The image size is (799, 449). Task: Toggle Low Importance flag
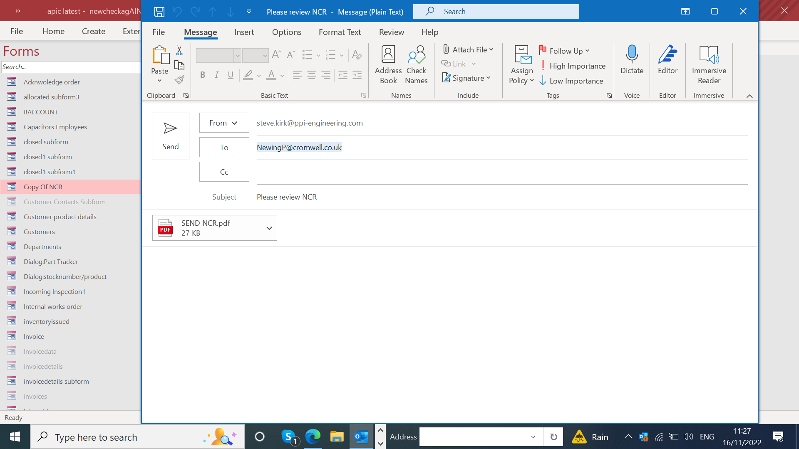click(571, 81)
